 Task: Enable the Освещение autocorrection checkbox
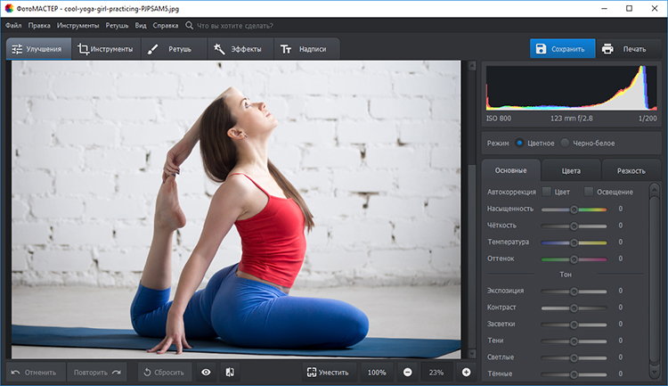click(589, 192)
